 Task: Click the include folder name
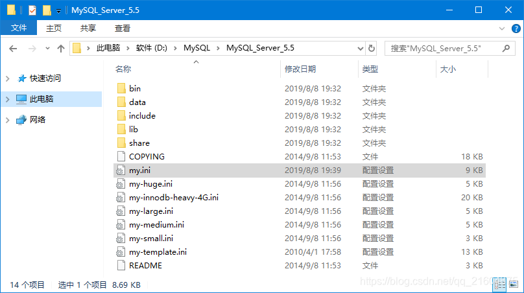click(143, 116)
